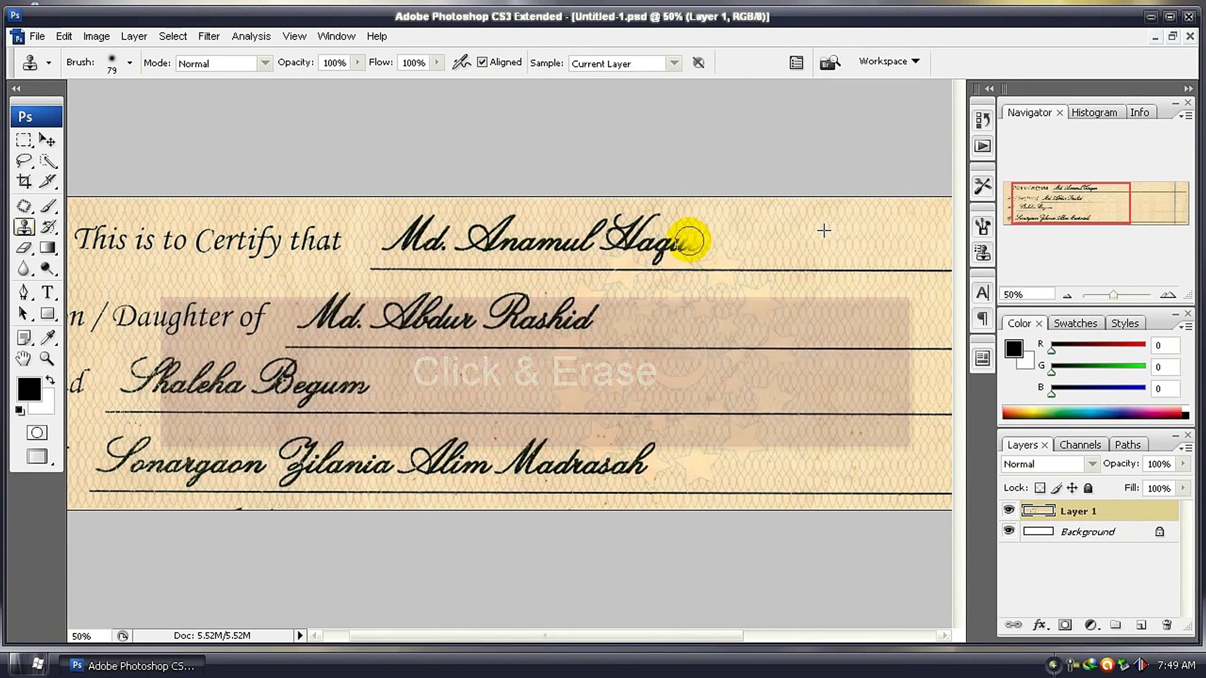The width and height of the screenshot is (1206, 678).
Task: Open the Brush size dropdown
Action: 128,63
